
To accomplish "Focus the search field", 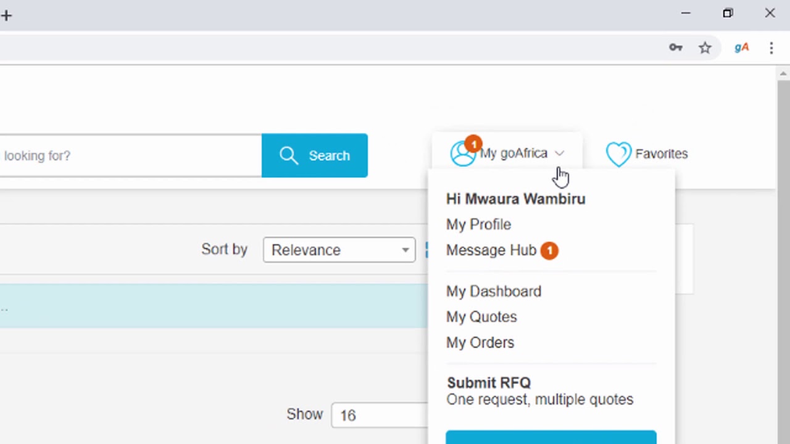I will coord(130,155).
